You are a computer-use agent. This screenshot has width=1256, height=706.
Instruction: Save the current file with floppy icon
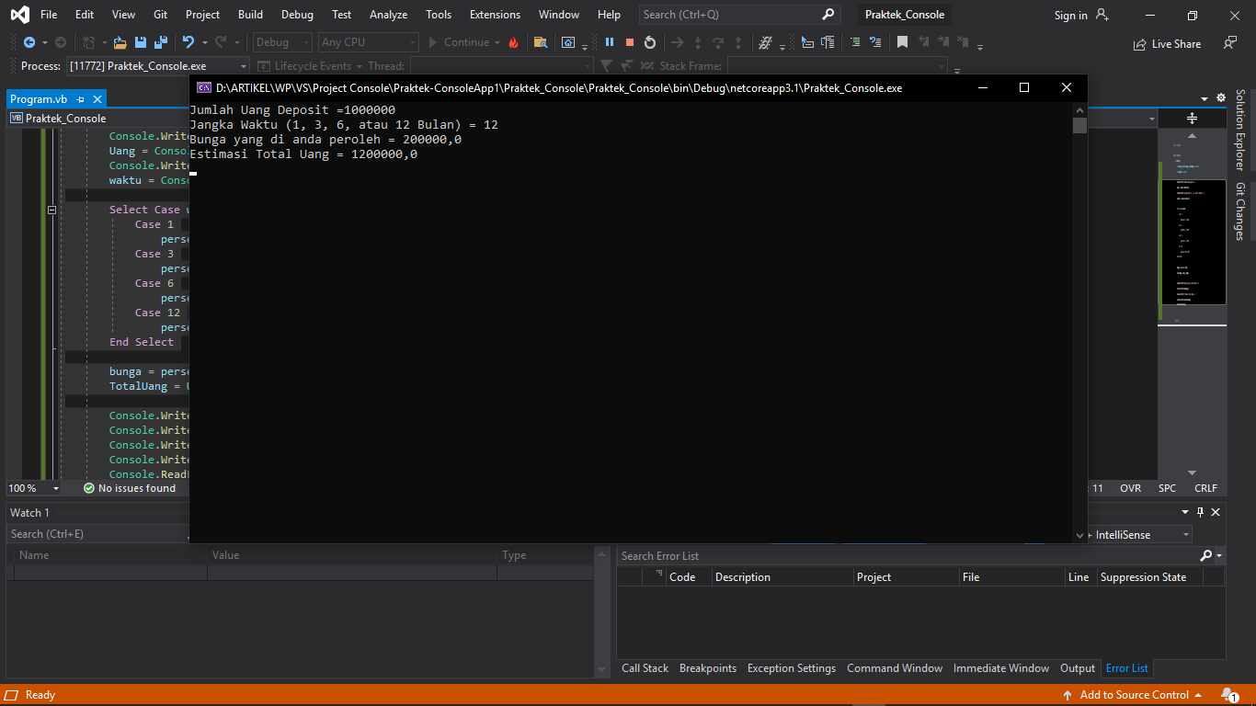pos(141,42)
